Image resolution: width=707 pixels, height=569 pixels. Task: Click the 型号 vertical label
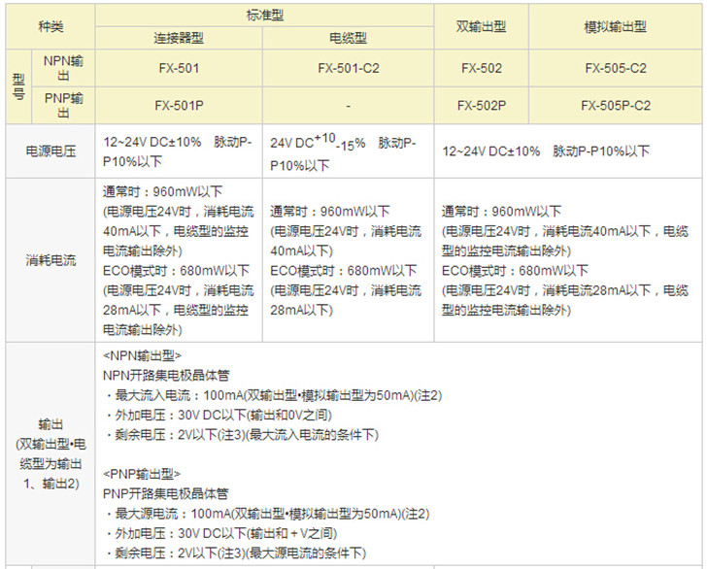pos(18,86)
